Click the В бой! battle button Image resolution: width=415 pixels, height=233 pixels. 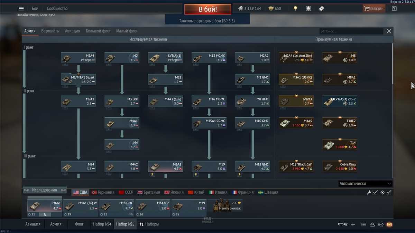pyautogui.click(x=207, y=9)
